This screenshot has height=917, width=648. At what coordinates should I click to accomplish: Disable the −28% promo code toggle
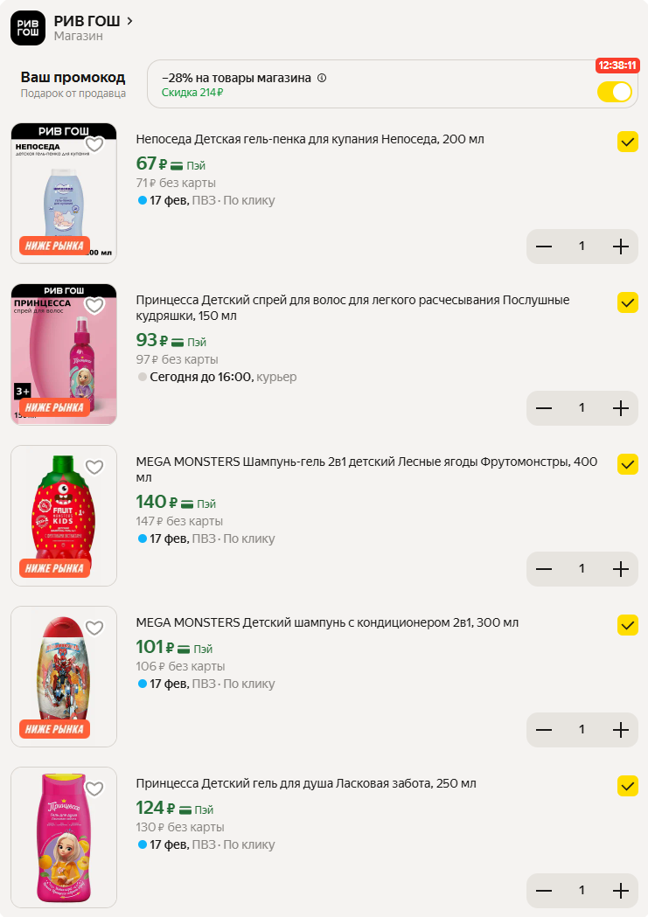pyautogui.click(x=615, y=92)
